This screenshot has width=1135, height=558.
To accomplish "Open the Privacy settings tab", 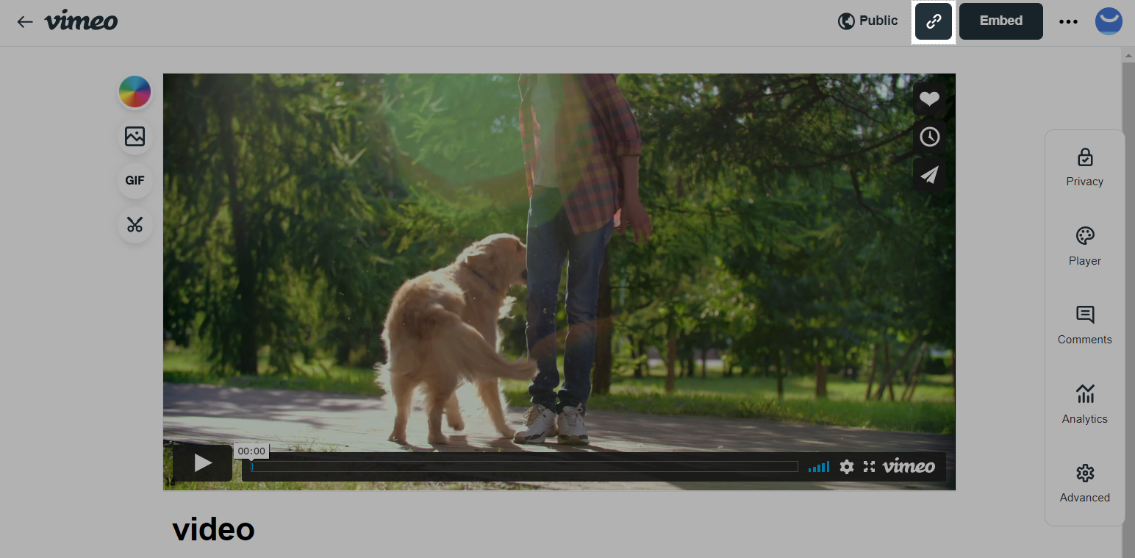I will [1084, 168].
